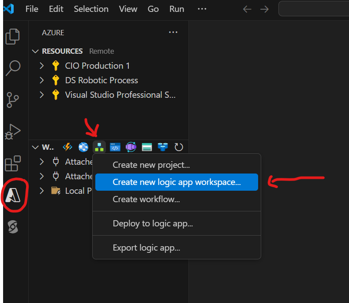
Task: Expand Visual Studio Professional subscription
Action: [x=41, y=95]
